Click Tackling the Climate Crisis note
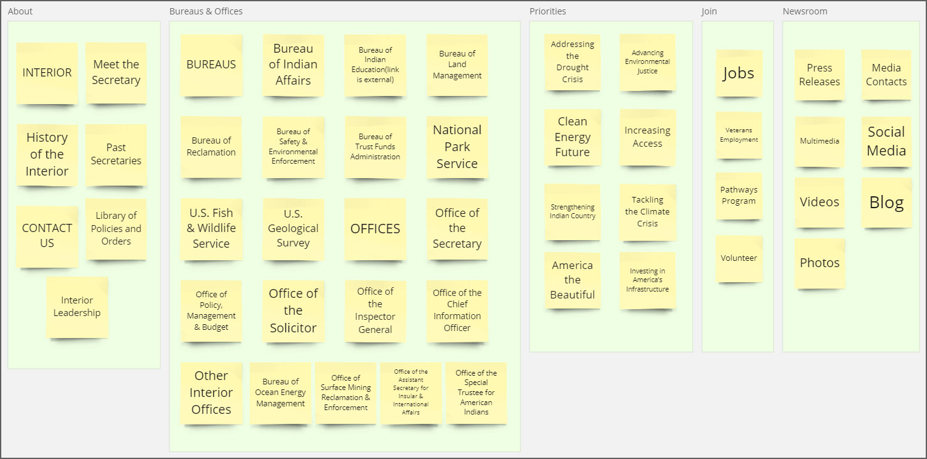The width and height of the screenshot is (927, 459). (x=648, y=212)
